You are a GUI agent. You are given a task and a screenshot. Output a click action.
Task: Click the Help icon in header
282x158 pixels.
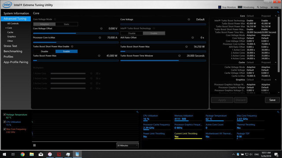tap(272, 7)
